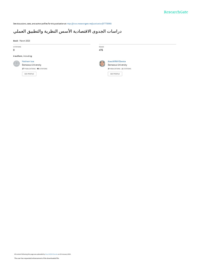Viewport: 198px width, 264px height.
Task: Click the READS count 476
Action: tap(101, 50)
